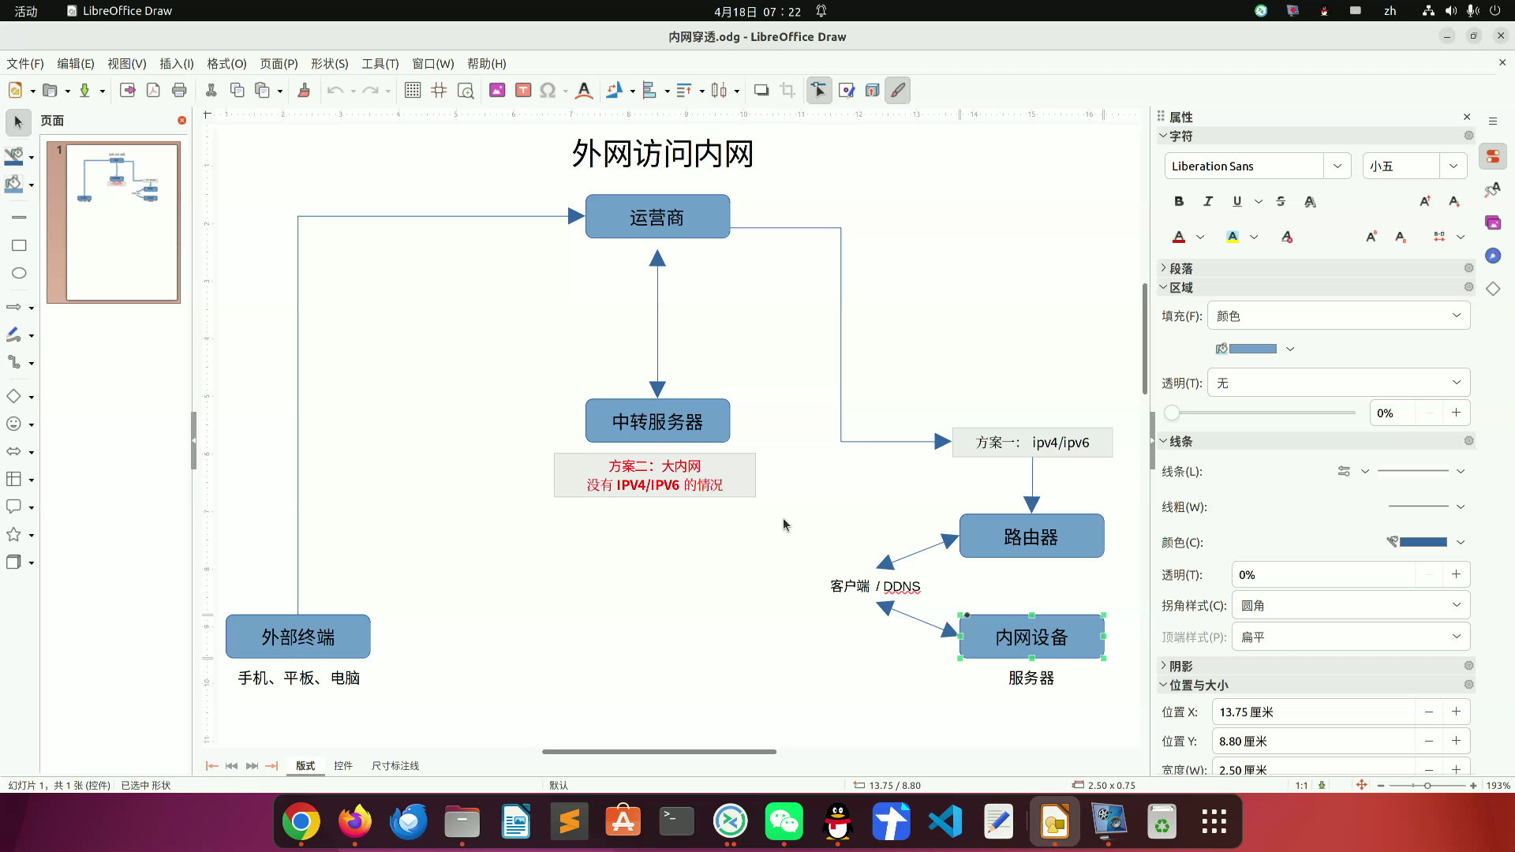The width and height of the screenshot is (1515, 852).
Task: Click the Display Grid toolbar icon
Action: click(x=412, y=91)
